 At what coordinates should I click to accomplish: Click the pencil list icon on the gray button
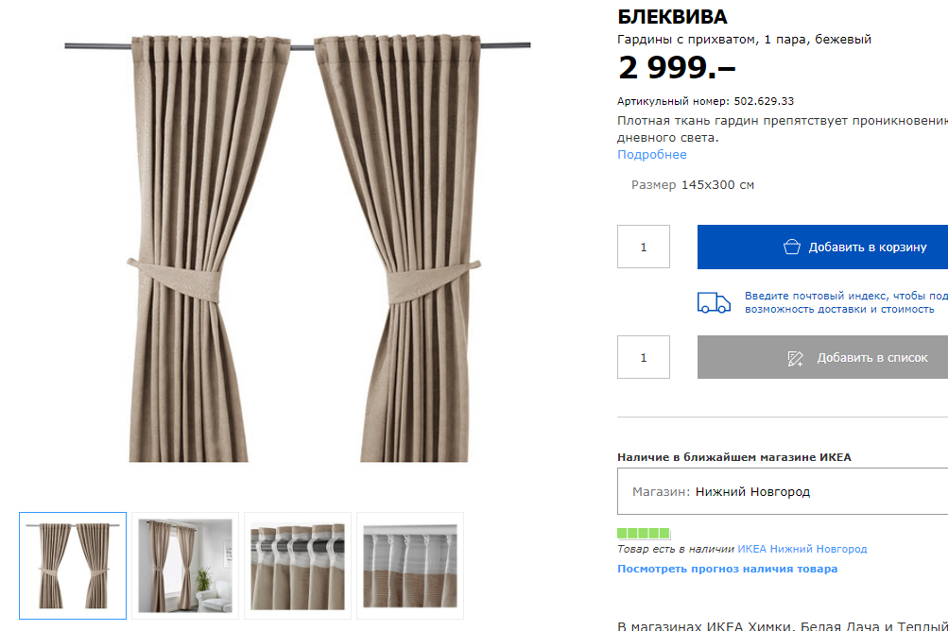[x=795, y=358]
